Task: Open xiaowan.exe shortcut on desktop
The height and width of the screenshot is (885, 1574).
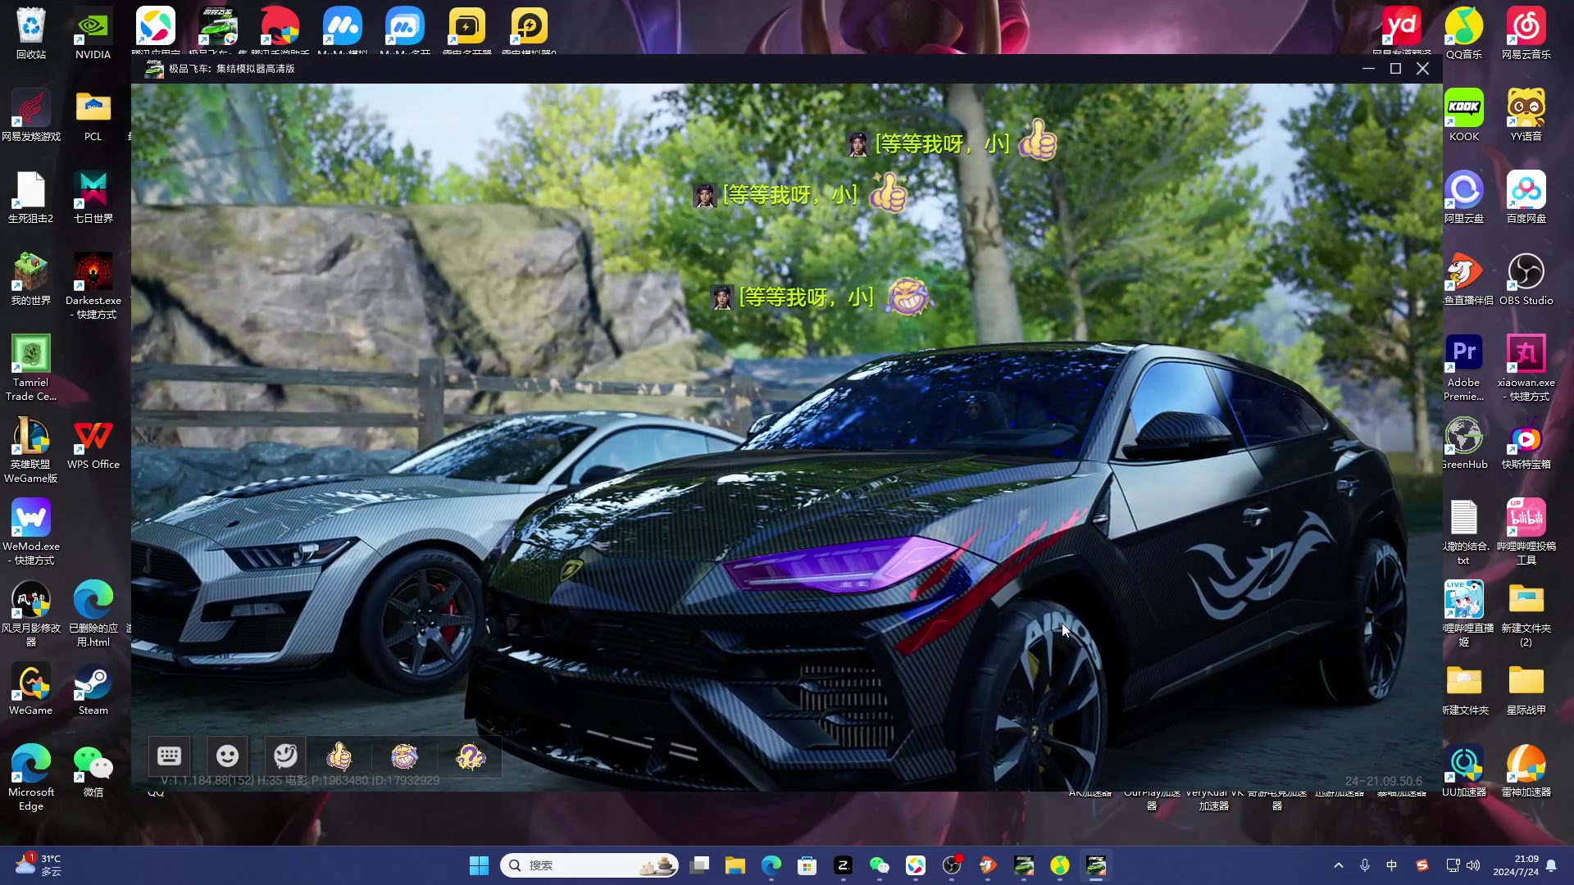Action: click(x=1526, y=368)
